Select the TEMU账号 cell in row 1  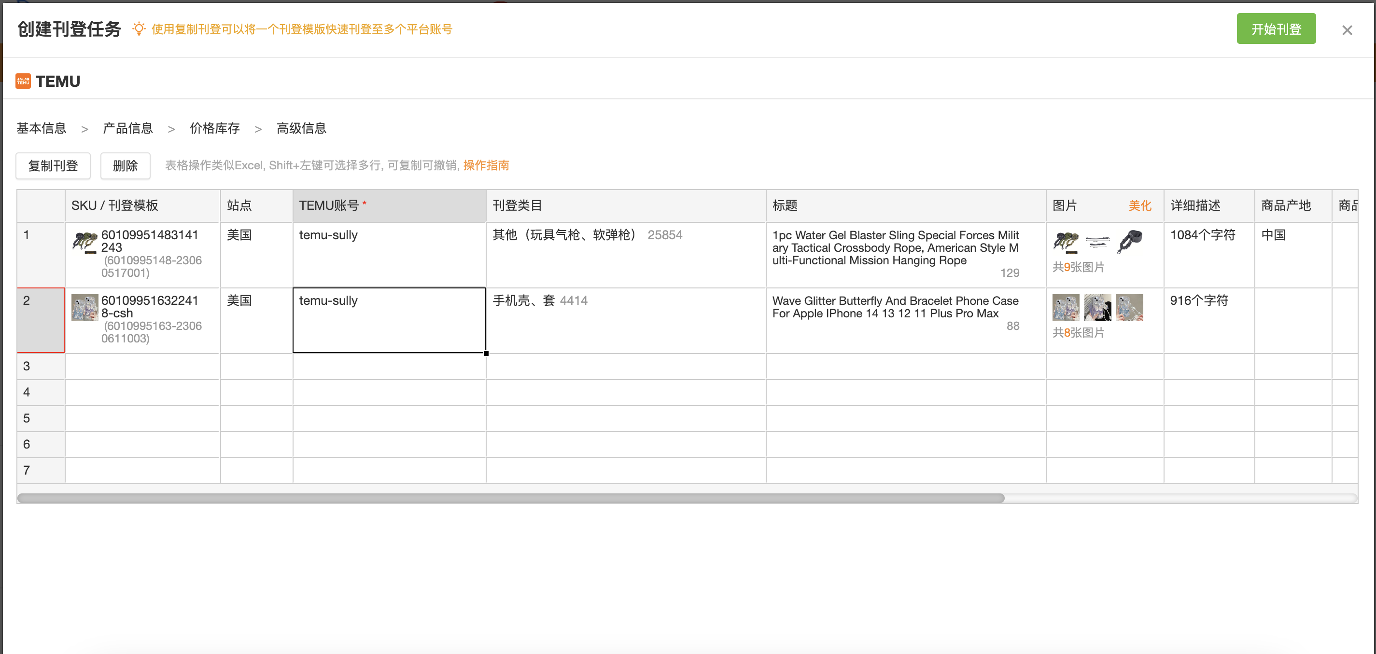click(x=389, y=255)
